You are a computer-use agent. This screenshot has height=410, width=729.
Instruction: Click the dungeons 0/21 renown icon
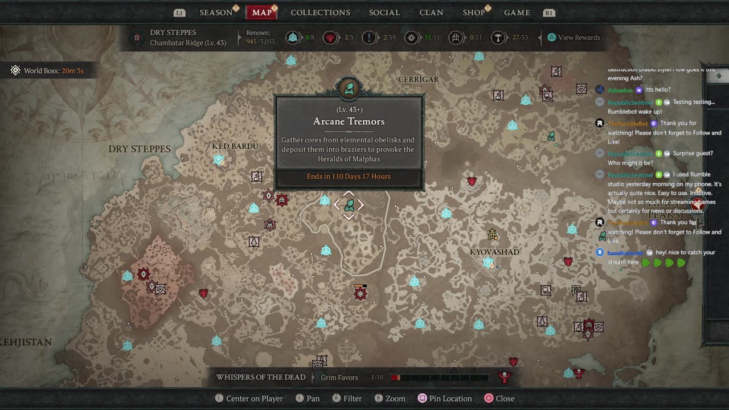(456, 38)
